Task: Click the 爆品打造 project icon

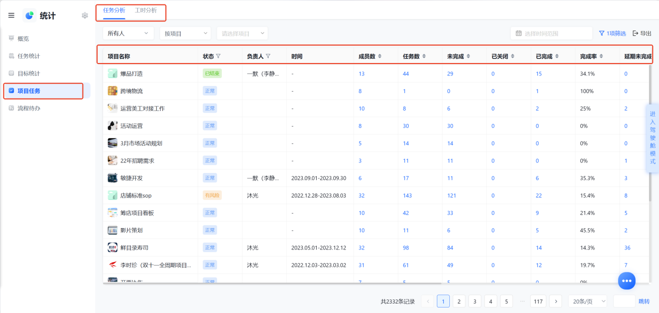Action: (x=113, y=73)
